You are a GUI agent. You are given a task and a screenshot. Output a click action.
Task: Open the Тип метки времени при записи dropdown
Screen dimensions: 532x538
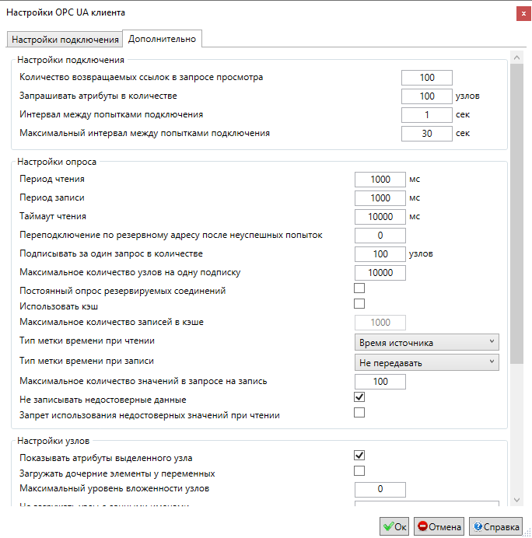click(427, 362)
